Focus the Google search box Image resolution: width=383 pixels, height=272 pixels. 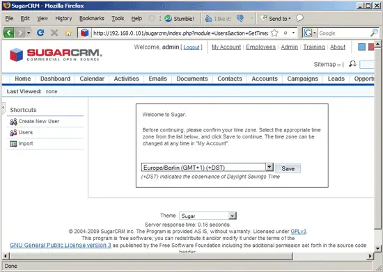point(344,33)
